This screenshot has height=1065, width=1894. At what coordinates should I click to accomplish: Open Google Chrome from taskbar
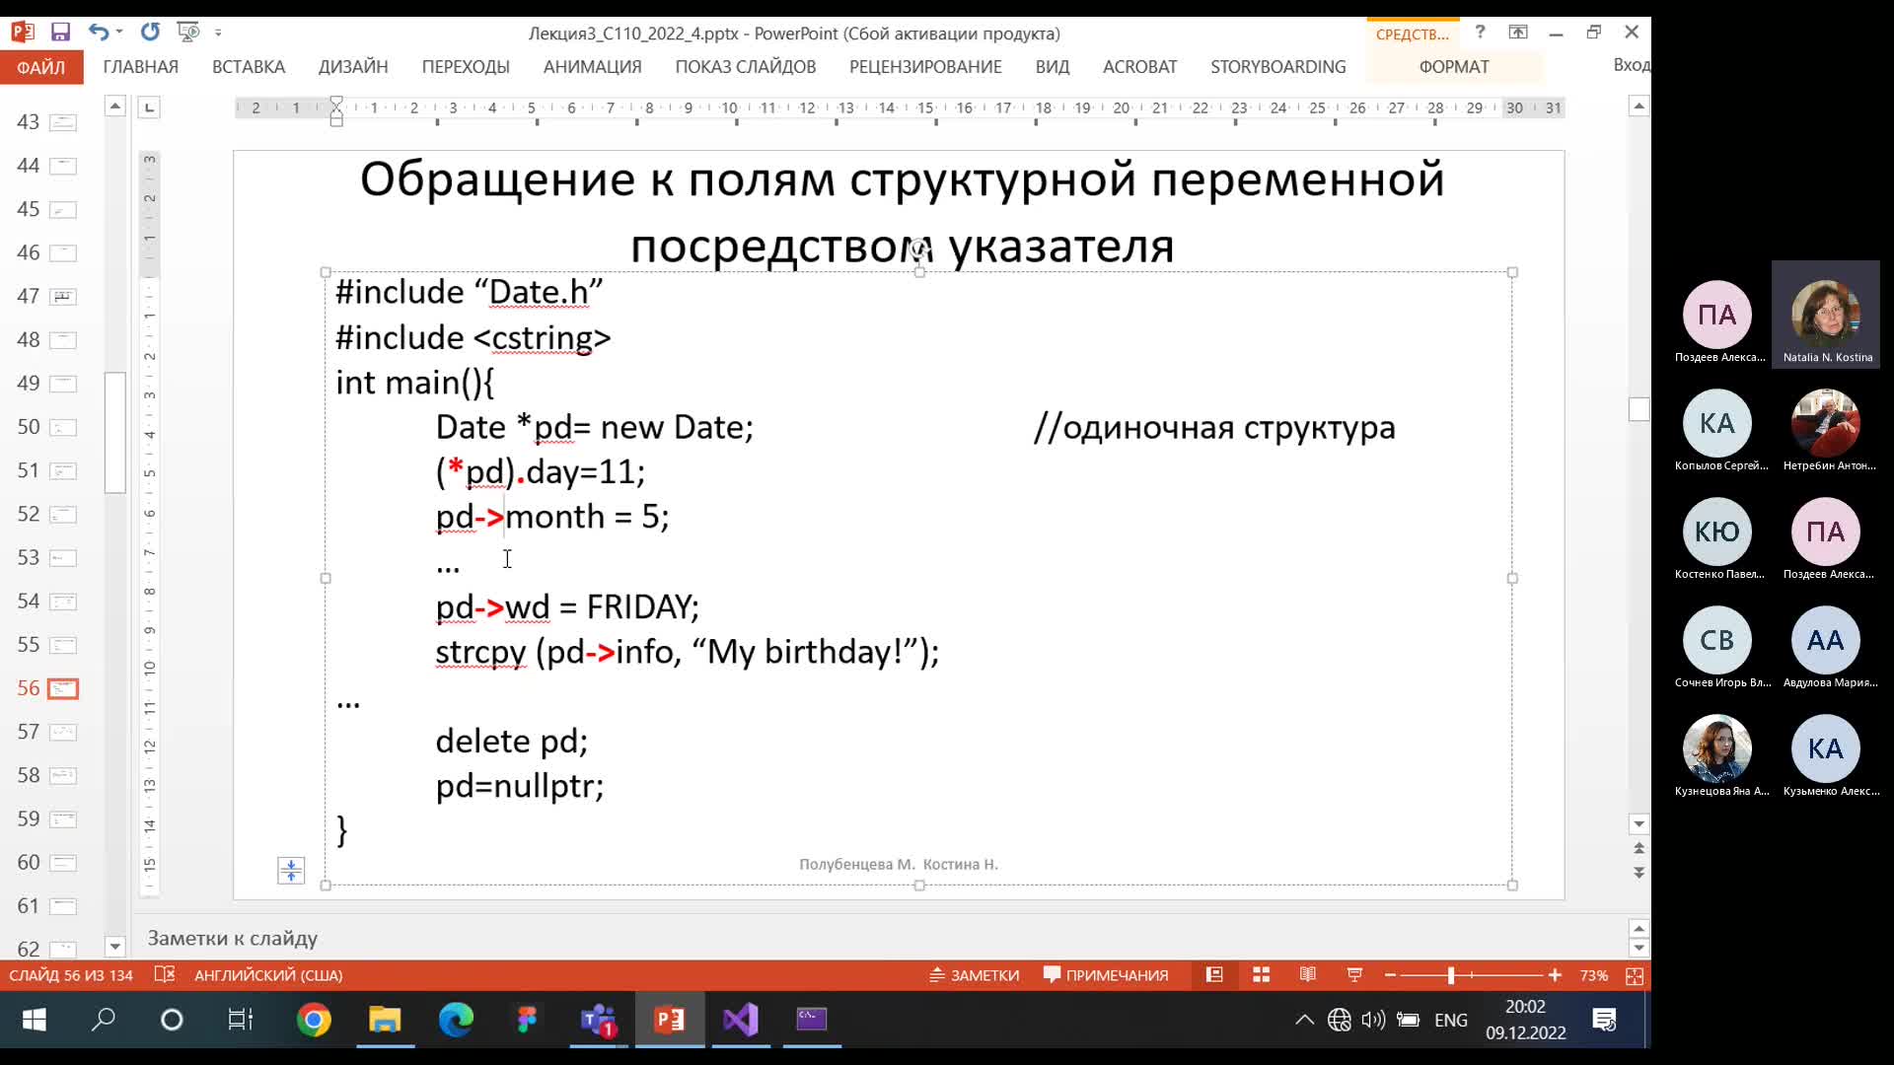point(314,1020)
